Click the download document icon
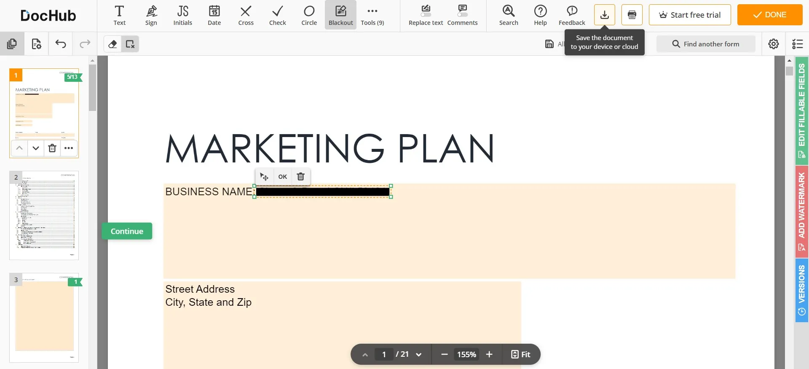The height and width of the screenshot is (369, 809). coord(604,15)
